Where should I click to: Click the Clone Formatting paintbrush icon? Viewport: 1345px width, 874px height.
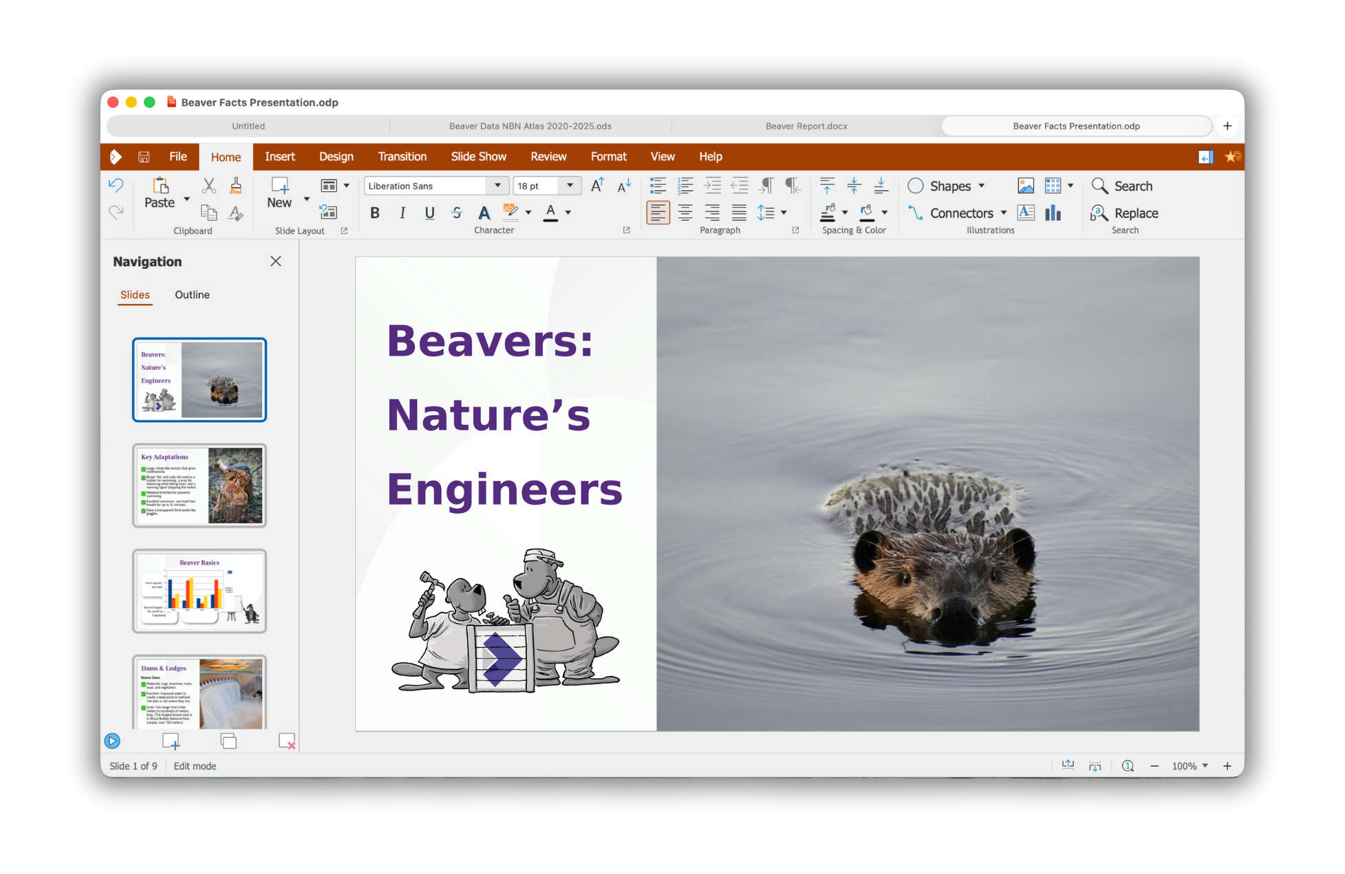point(235,186)
